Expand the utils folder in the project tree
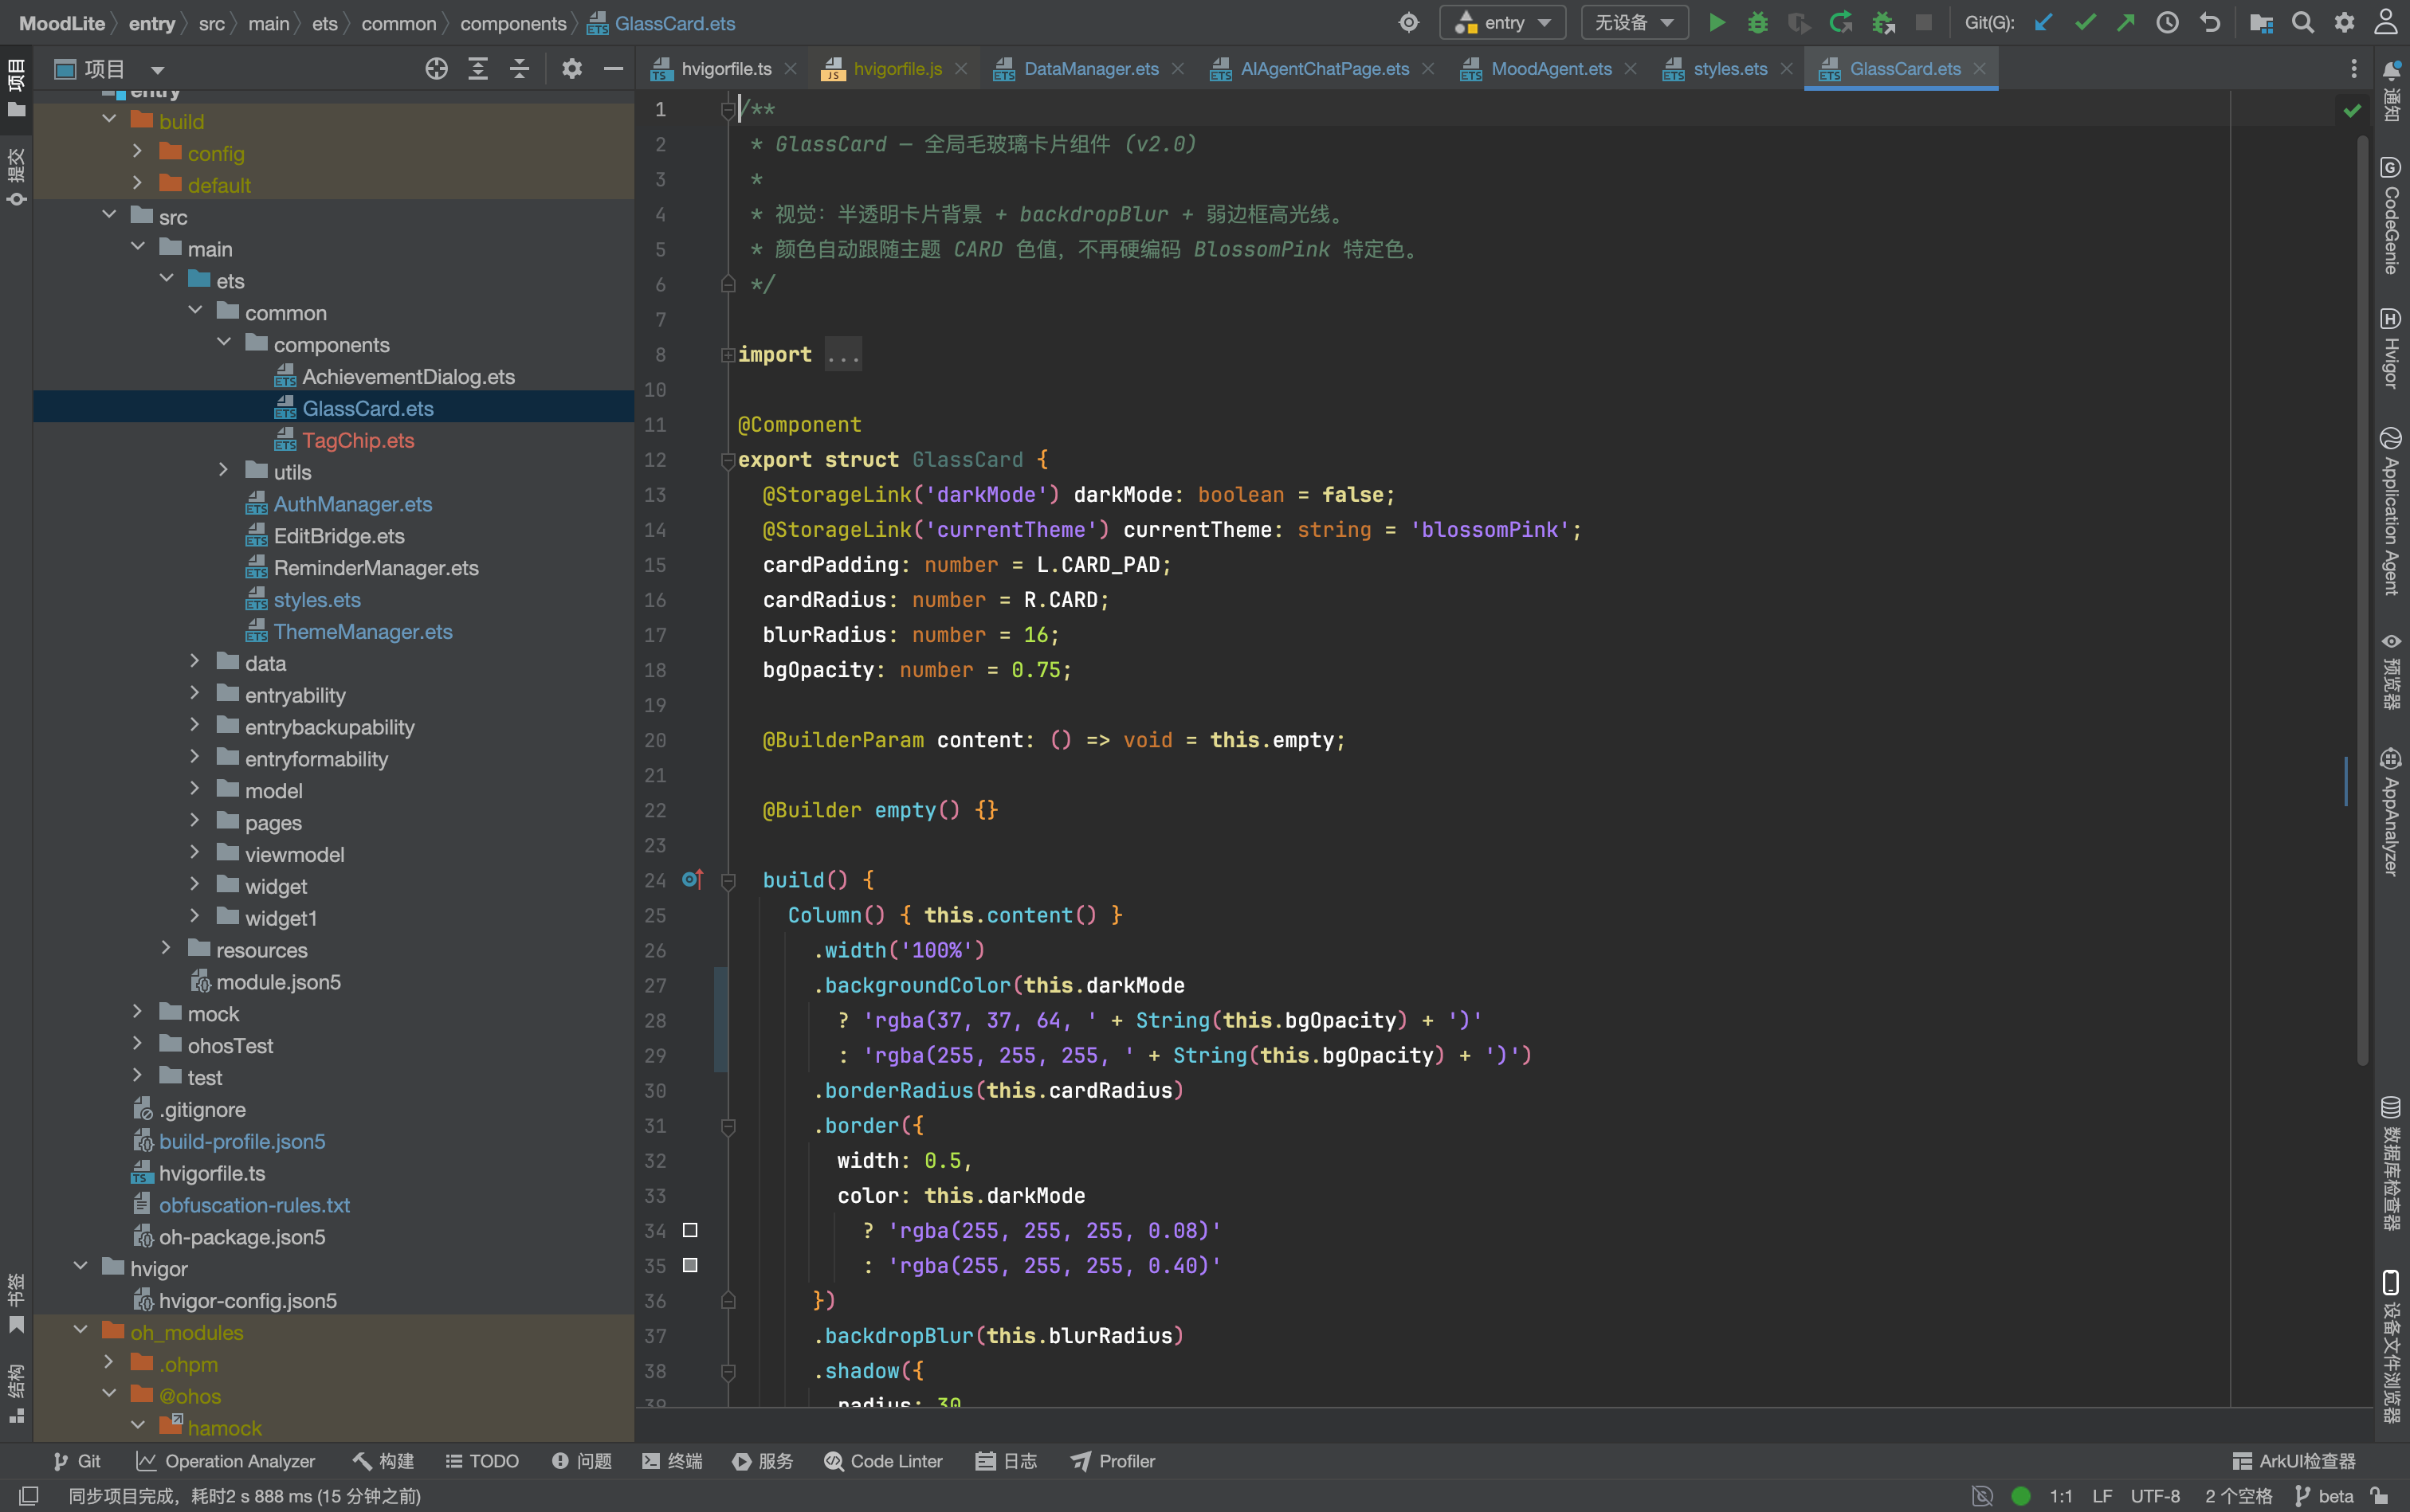 224,472
